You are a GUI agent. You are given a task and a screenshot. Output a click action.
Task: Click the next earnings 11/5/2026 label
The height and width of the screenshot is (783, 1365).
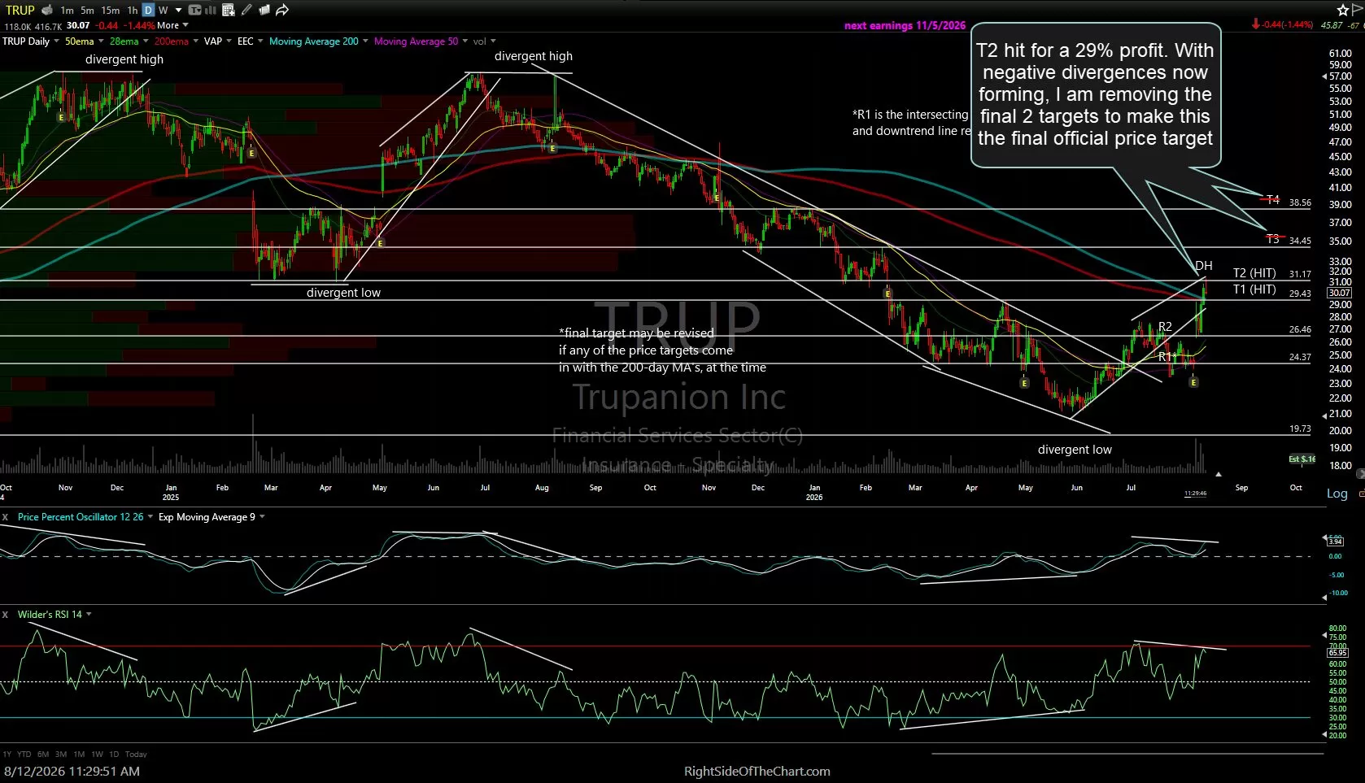905,26
